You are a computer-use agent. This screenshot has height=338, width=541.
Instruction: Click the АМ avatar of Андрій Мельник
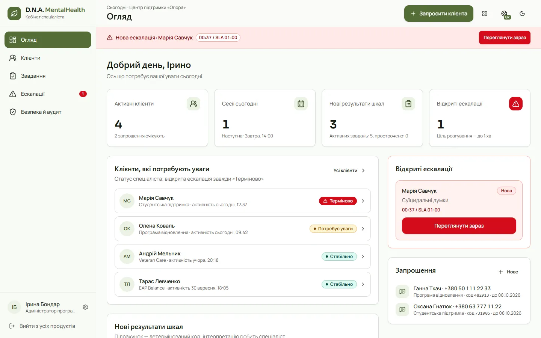(127, 257)
